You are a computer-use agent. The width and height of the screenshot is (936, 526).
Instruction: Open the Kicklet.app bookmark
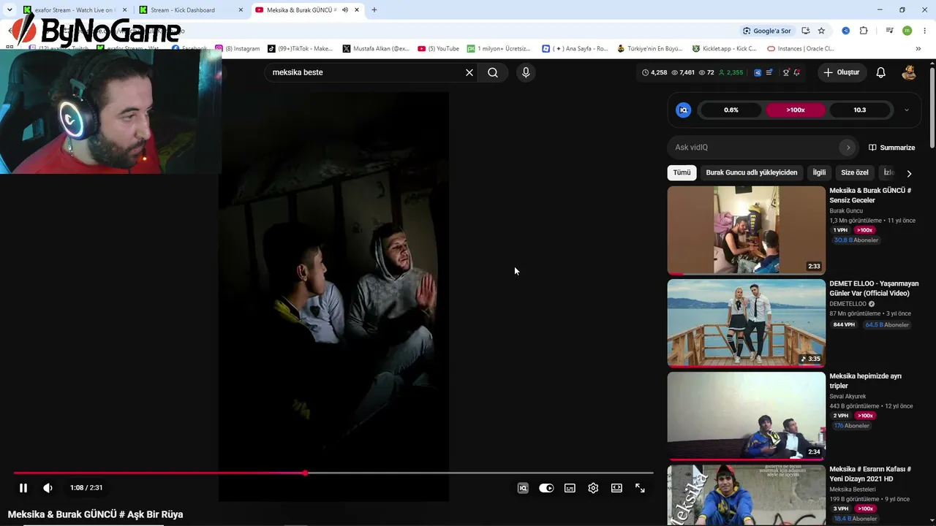pos(724,49)
